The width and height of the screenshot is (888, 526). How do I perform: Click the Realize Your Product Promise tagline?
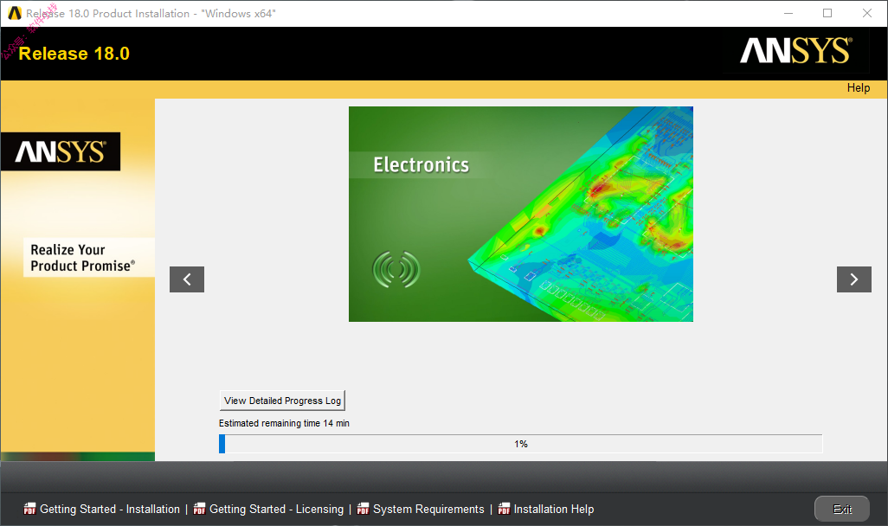coord(83,258)
